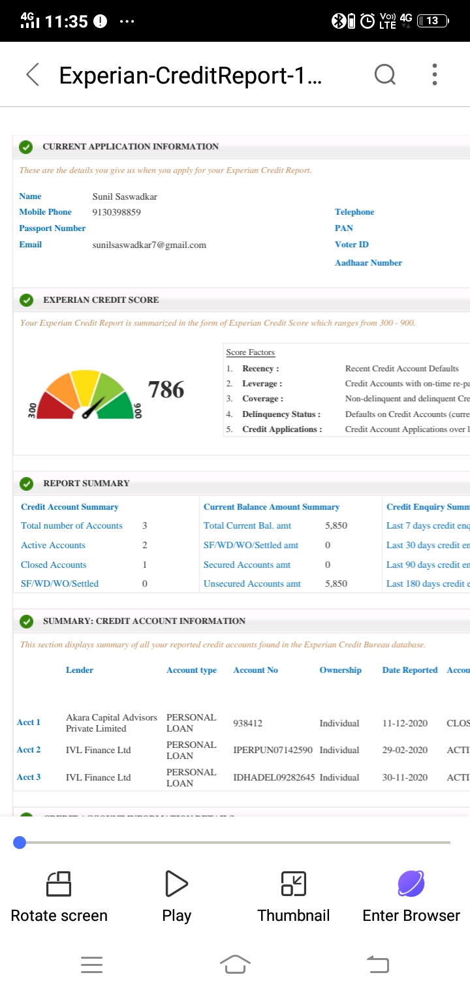Tap the Delinquency Status factor

click(281, 414)
